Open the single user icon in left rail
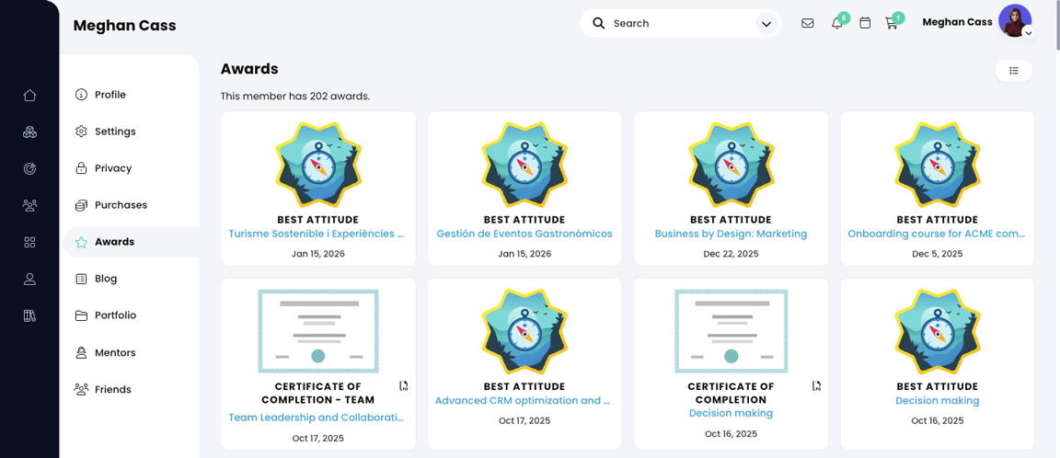The width and height of the screenshot is (1060, 458). (x=29, y=279)
